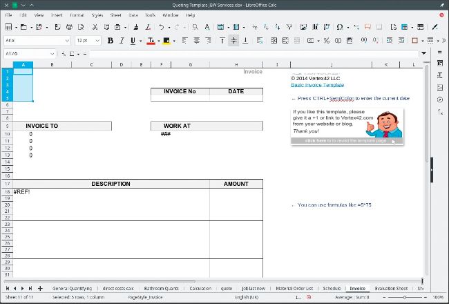Open the Basic Invoice Template link
This screenshot has height=304, width=449.
pyautogui.click(x=317, y=85)
